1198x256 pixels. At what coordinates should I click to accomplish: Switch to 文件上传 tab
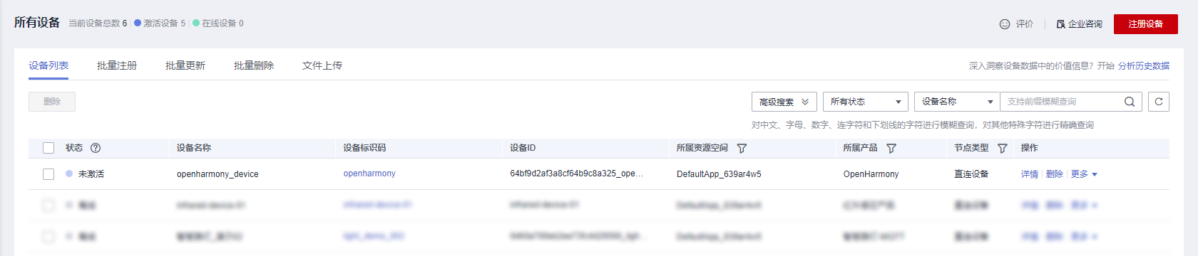pos(322,65)
